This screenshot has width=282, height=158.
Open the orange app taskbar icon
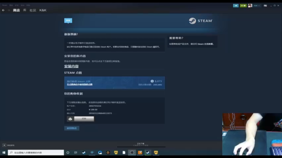140,152
